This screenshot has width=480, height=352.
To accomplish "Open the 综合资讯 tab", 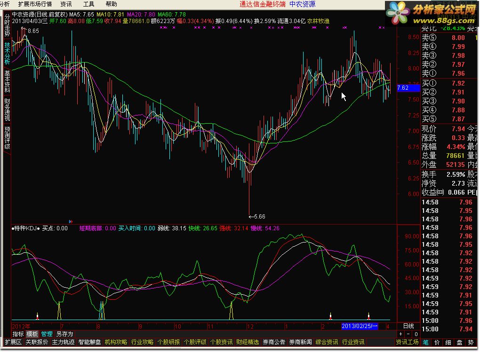I will (327, 342).
